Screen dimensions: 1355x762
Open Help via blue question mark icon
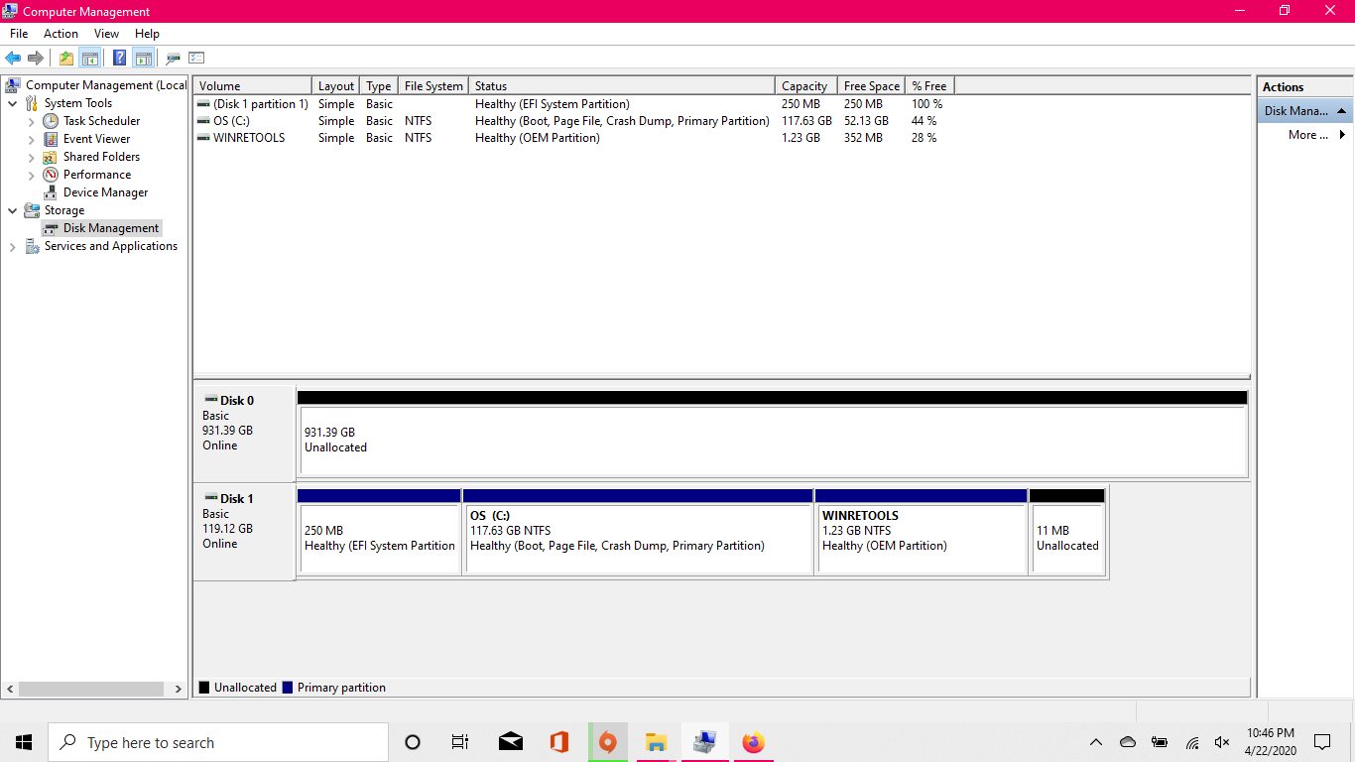(x=119, y=58)
